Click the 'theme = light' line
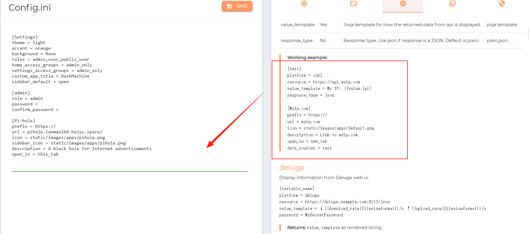 (29, 43)
